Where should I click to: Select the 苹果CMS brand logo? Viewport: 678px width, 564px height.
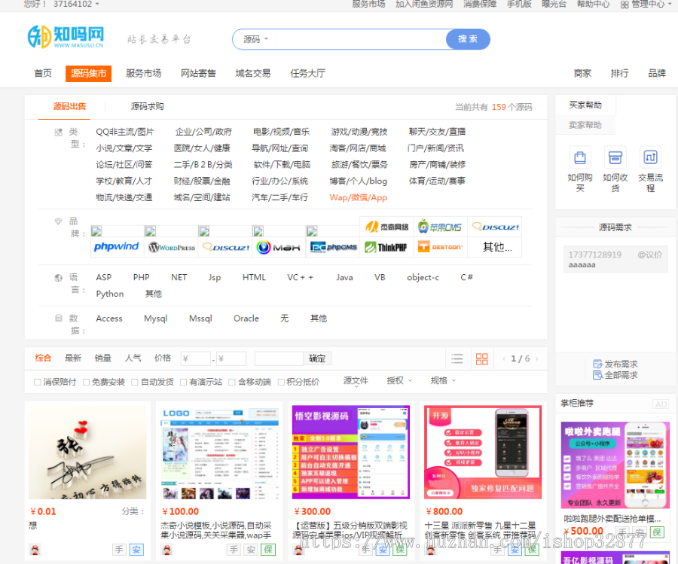click(440, 227)
